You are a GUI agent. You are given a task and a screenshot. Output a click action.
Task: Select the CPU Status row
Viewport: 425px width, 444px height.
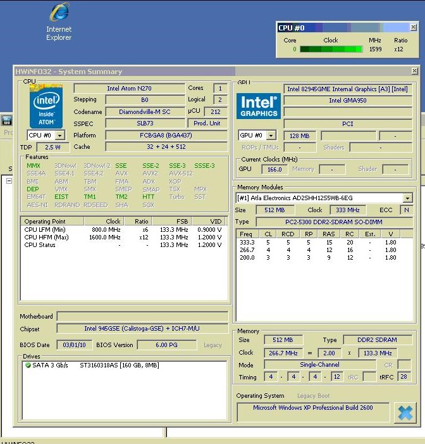coord(123,245)
